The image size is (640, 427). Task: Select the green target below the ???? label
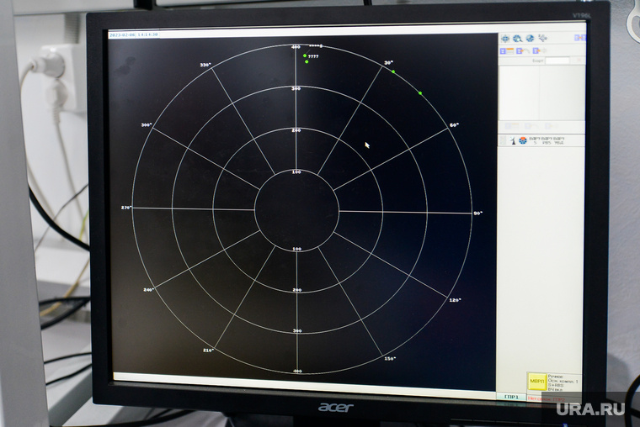[x=307, y=61]
